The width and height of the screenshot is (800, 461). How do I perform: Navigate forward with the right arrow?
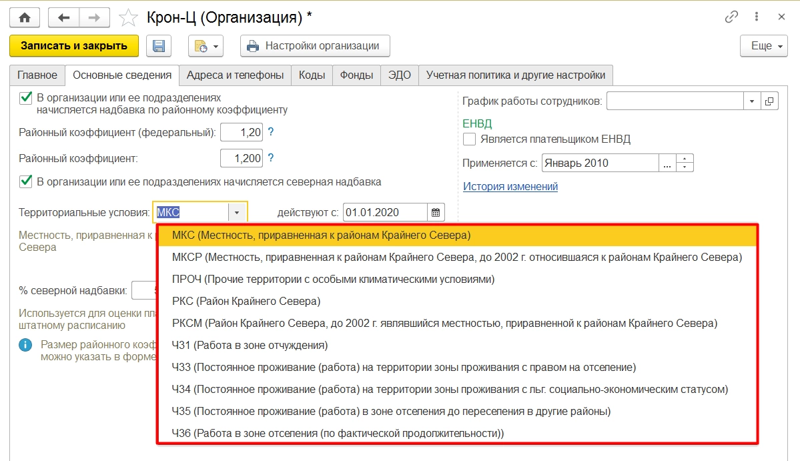point(94,18)
